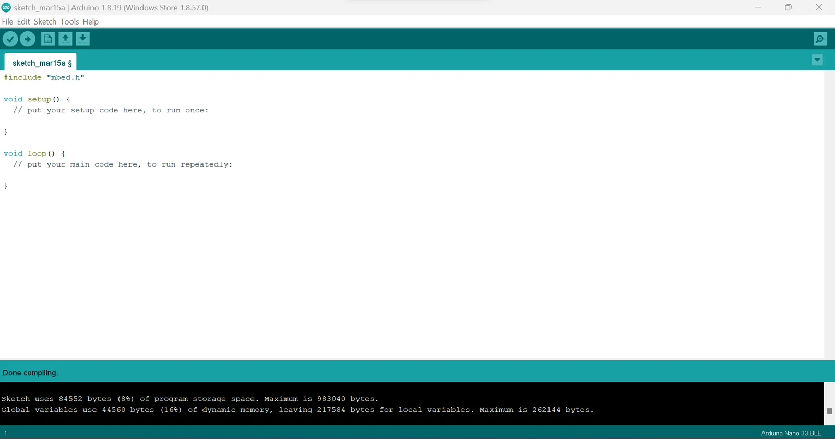Click the void loop() line
The image size is (835, 439).
[34, 153]
